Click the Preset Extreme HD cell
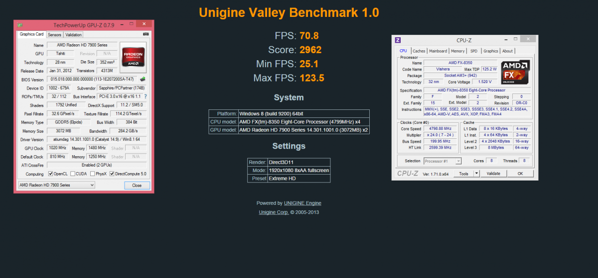The width and height of the screenshot is (598, 278). [299, 179]
